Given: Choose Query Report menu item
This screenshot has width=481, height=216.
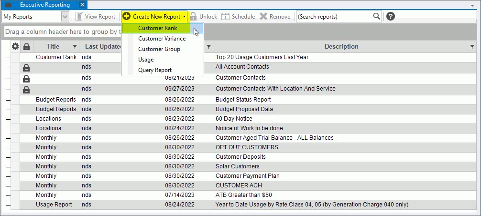Looking at the screenshot, I should pos(154,70).
